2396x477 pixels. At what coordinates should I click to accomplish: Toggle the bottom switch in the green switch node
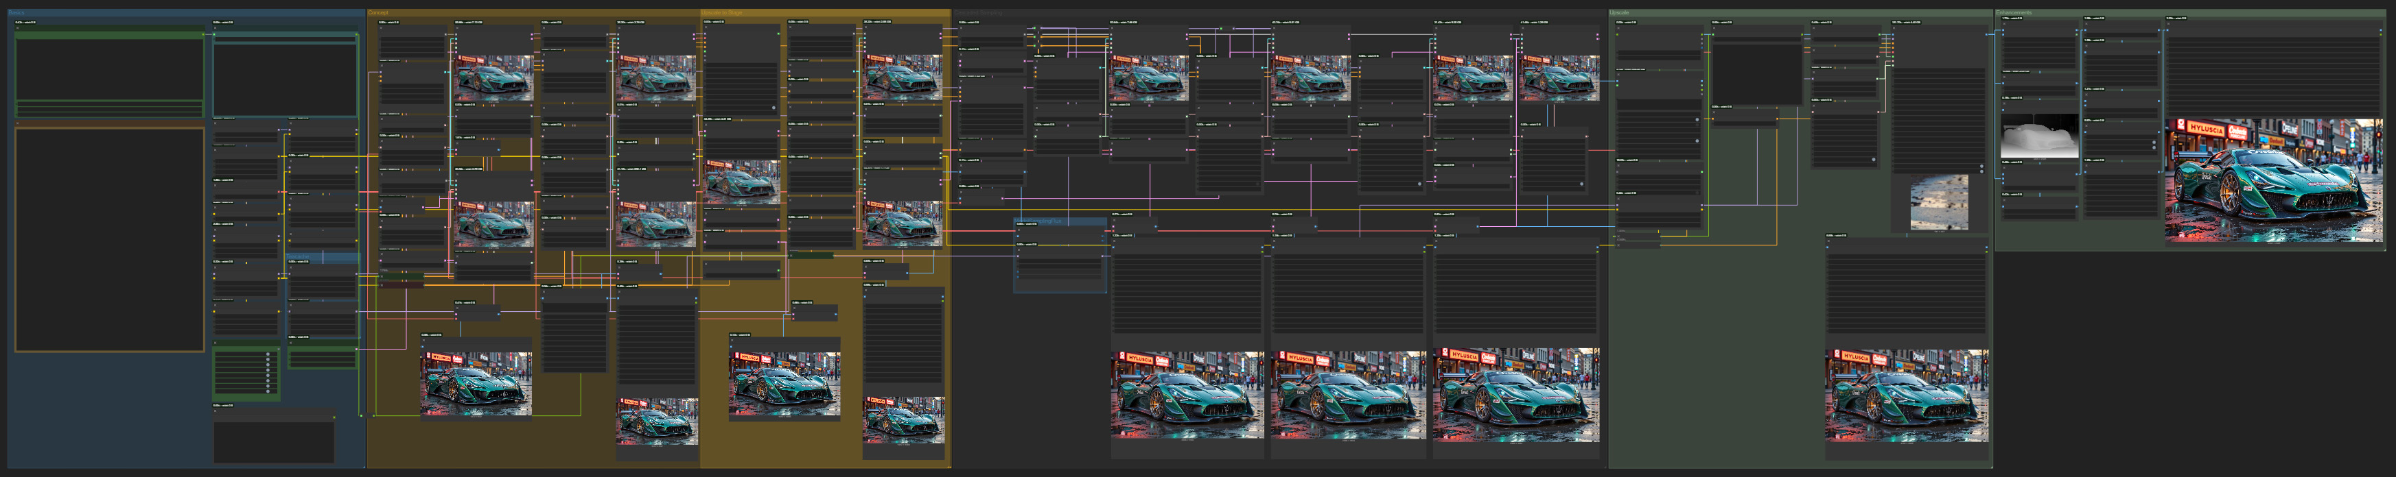[268, 391]
